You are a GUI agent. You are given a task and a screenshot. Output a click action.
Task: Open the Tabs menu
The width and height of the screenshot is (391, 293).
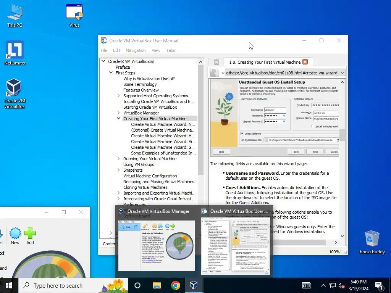pos(171,50)
